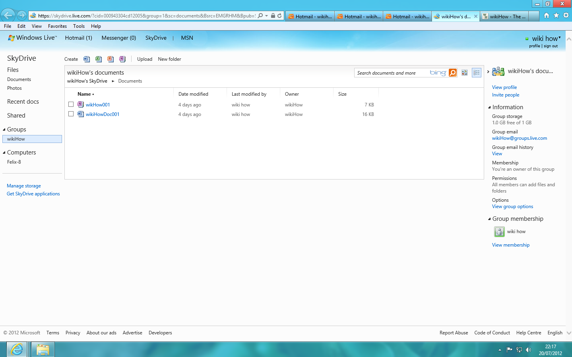Open the Tools menu

coord(79,26)
